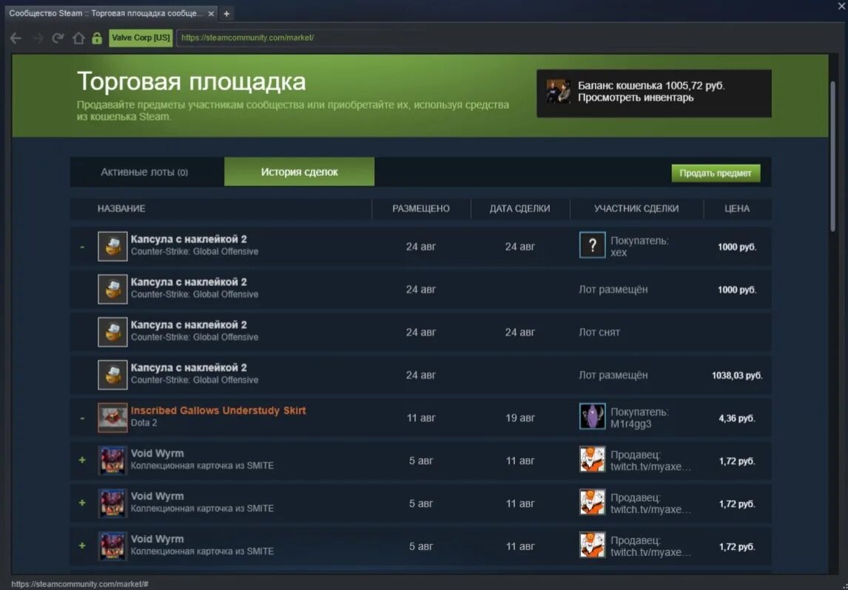Switch to История сделок tab
The width and height of the screenshot is (848, 590).
(x=299, y=172)
